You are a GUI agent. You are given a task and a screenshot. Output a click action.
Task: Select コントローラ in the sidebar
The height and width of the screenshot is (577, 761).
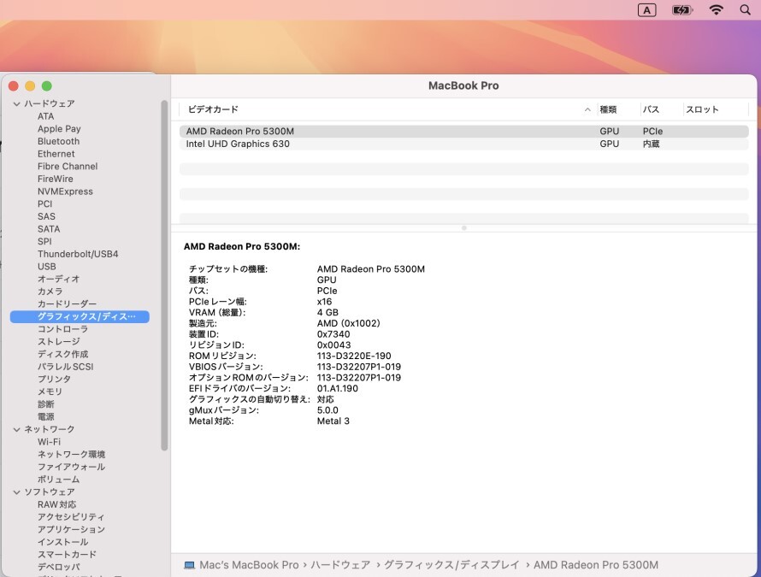63,329
